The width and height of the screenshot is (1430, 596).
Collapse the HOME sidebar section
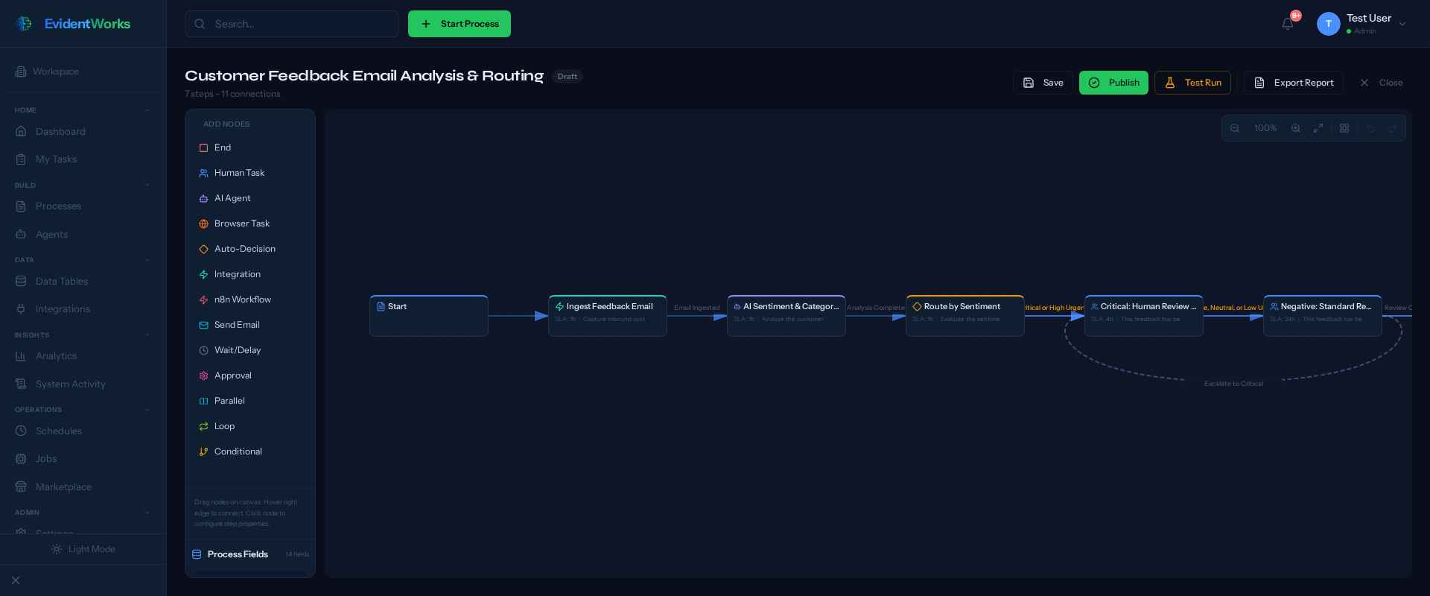tap(147, 110)
